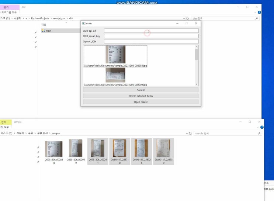Image resolution: width=274 pixels, height=201 pixels.
Task: Select 20231206_002909.jpg thumbnail in main list
Action: pyautogui.click(x=115, y=76)
